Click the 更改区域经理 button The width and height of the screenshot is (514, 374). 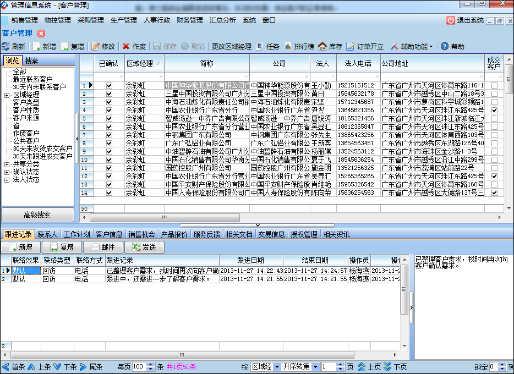pos(232,47)
